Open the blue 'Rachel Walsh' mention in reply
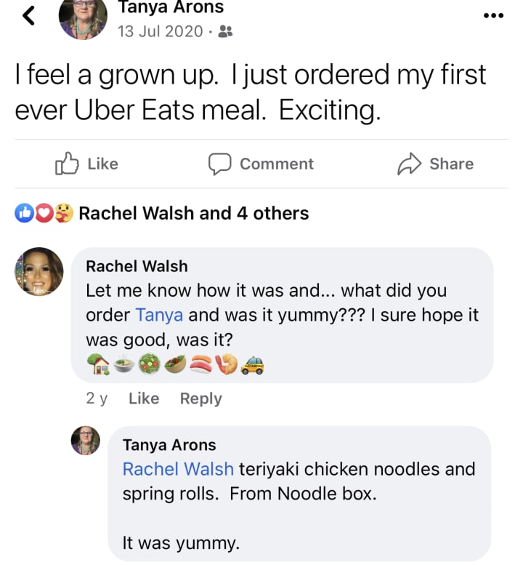Image resolution: width=523 pixels, height=565 pixels. pyautogui.click(x=178, y=469)
